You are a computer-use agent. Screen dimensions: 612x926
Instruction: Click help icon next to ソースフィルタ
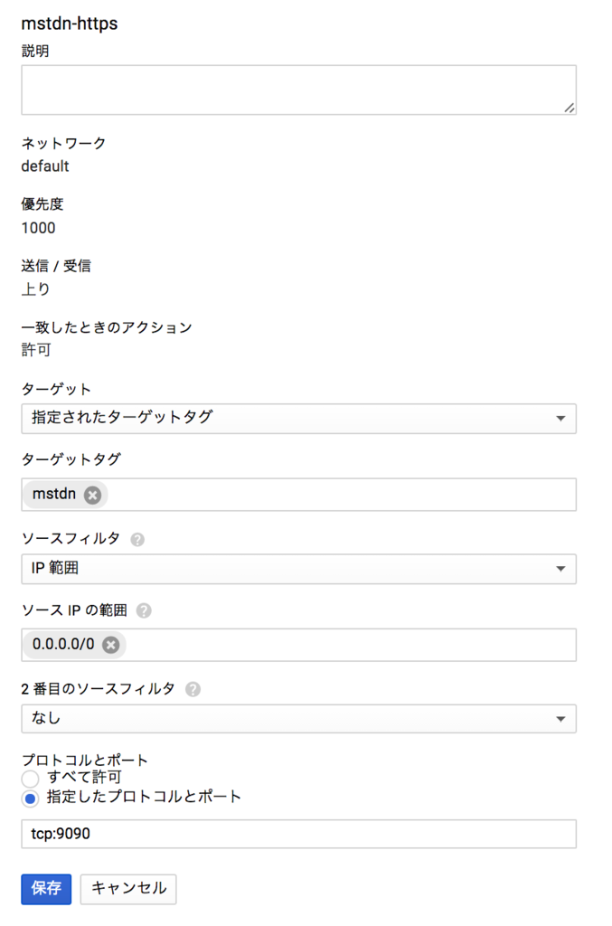click(x=137, y=540)
